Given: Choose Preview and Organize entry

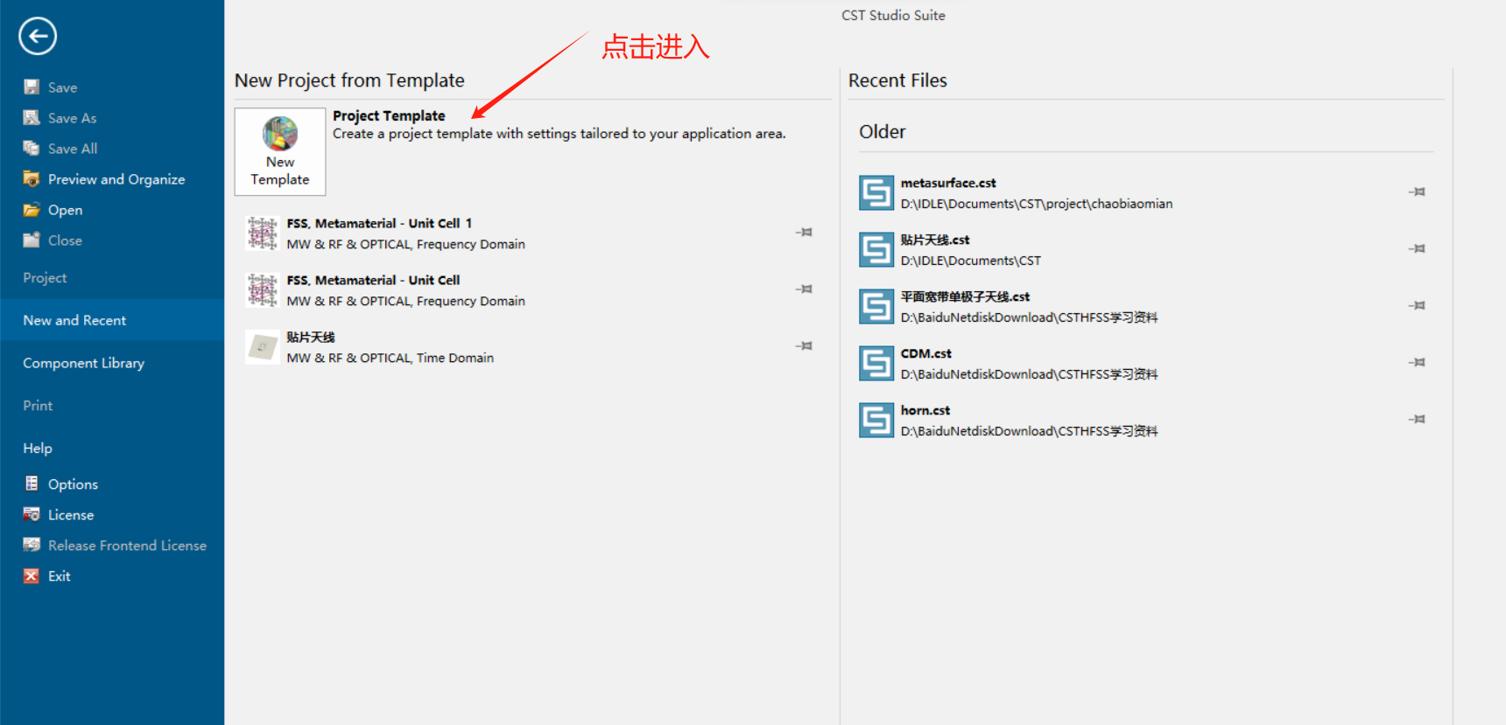Looking at the screenshot, I should point(116,179).
